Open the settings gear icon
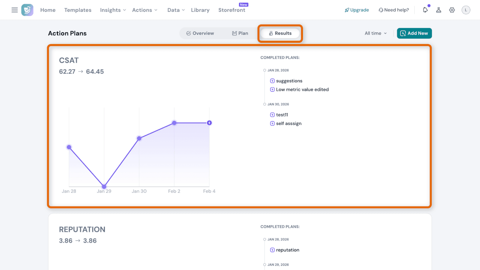 (452, 10)
